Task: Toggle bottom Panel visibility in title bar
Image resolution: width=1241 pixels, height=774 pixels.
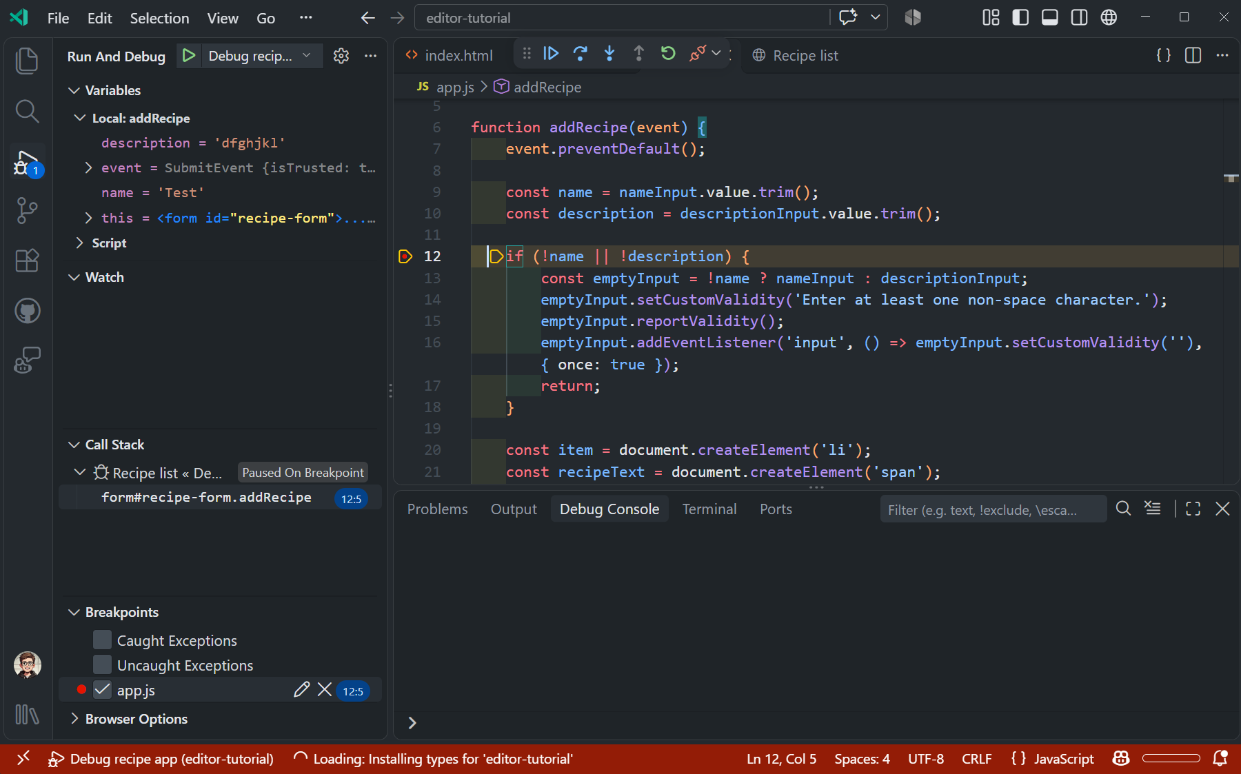Action: click(x=1050, y=18)
